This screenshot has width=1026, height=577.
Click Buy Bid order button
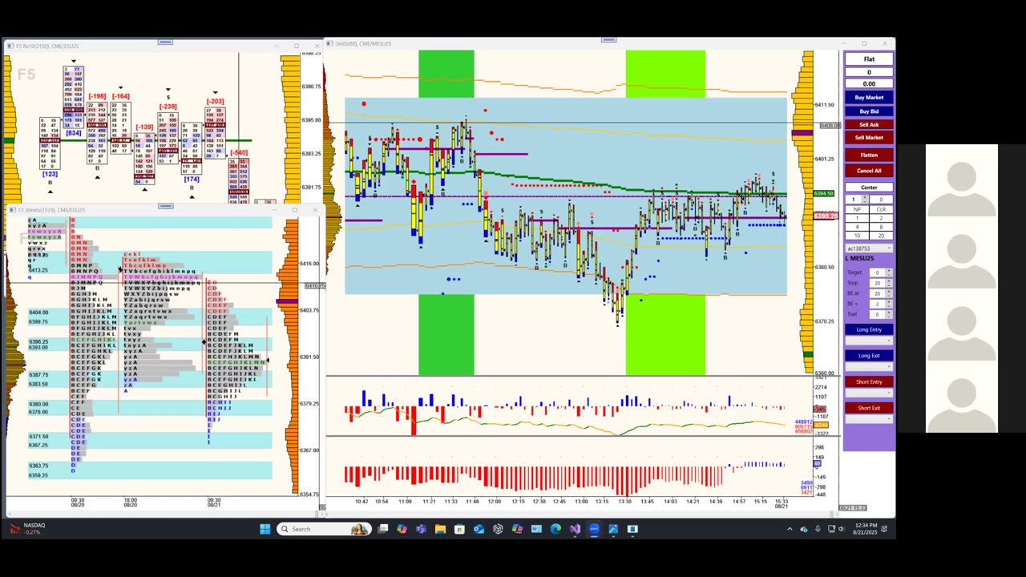click(x=869, y=111)
